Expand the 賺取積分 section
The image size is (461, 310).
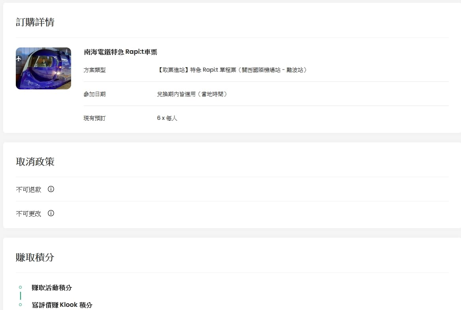[x=36, y=257]
